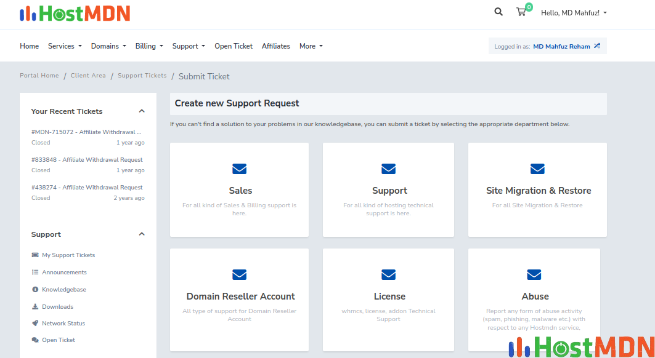This screenshot has width=655, height=358.
Task: Click the switch account shuffle icon
Action: (x=597, y=46)
